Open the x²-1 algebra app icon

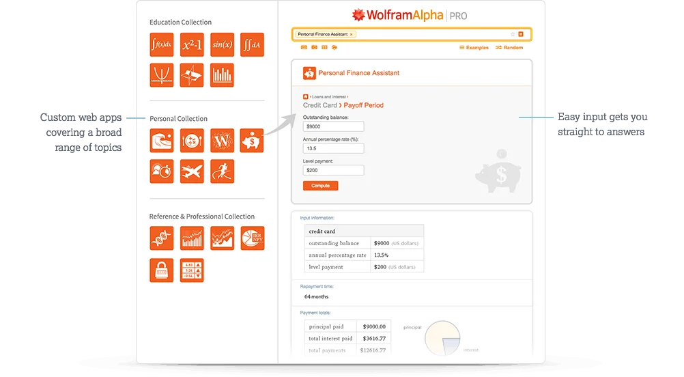pyautogui.click(x=192, y=44)
